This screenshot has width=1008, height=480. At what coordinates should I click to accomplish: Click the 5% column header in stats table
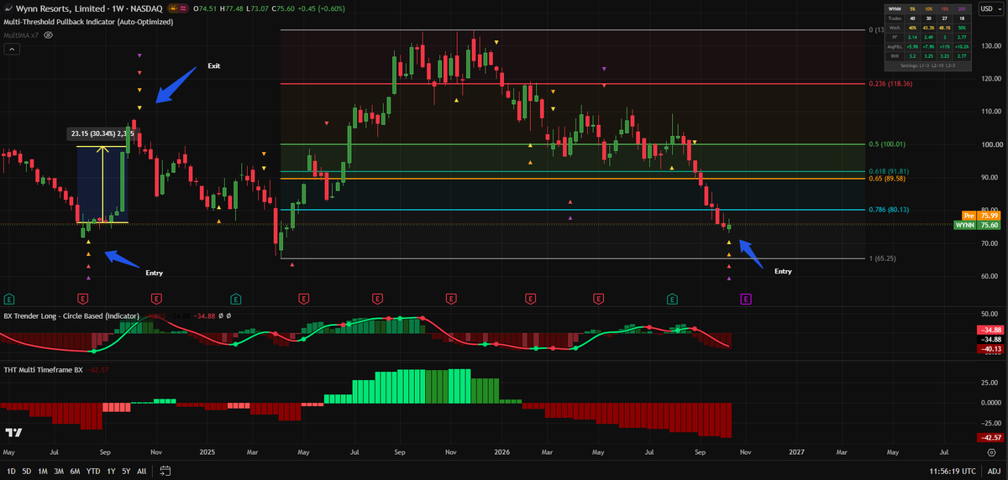(x=914, y=11)
